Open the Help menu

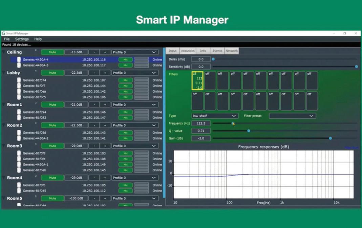tap(38, 39)
